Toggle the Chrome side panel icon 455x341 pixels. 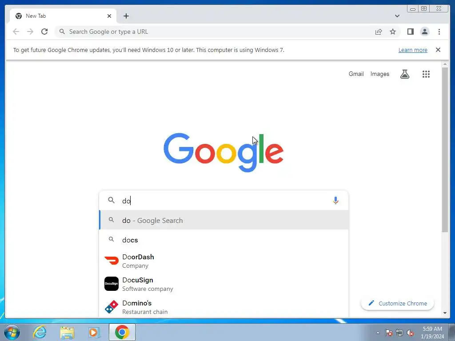410,32
